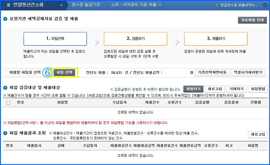Click the 제출완료건수 column header
This screenshot has height=165, width=270.
click(167, 146)
